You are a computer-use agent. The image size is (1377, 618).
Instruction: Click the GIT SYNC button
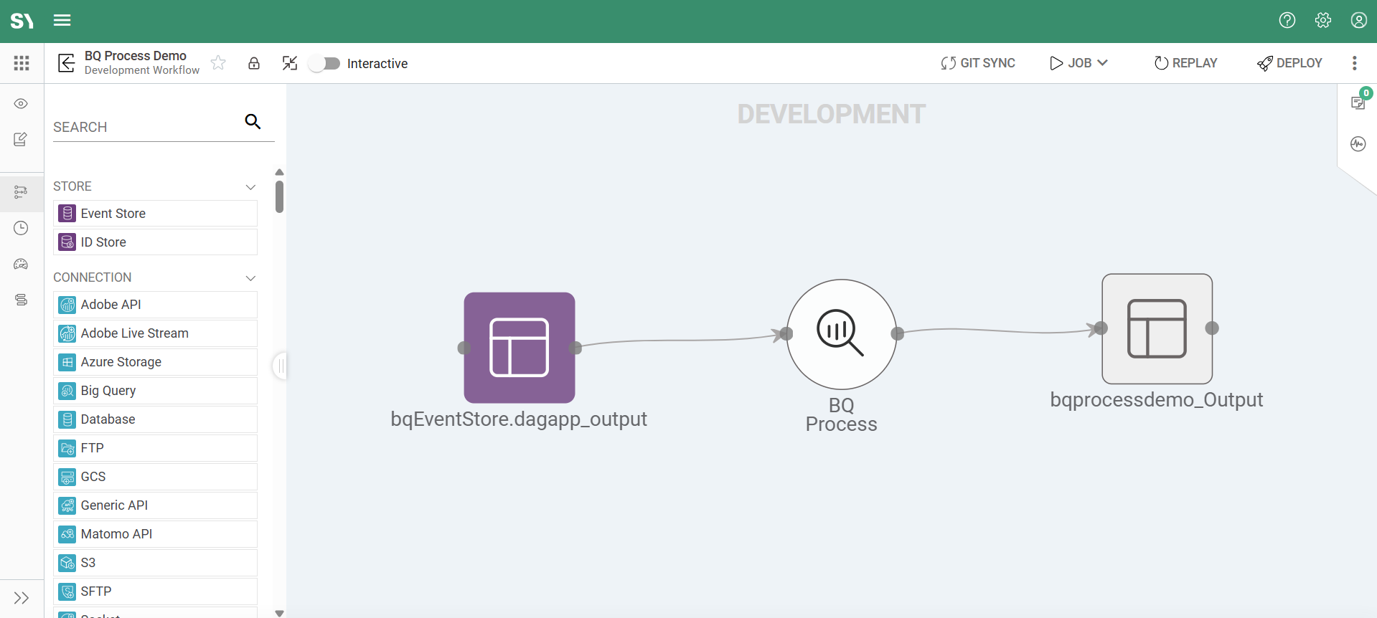(x=978, y=63)
